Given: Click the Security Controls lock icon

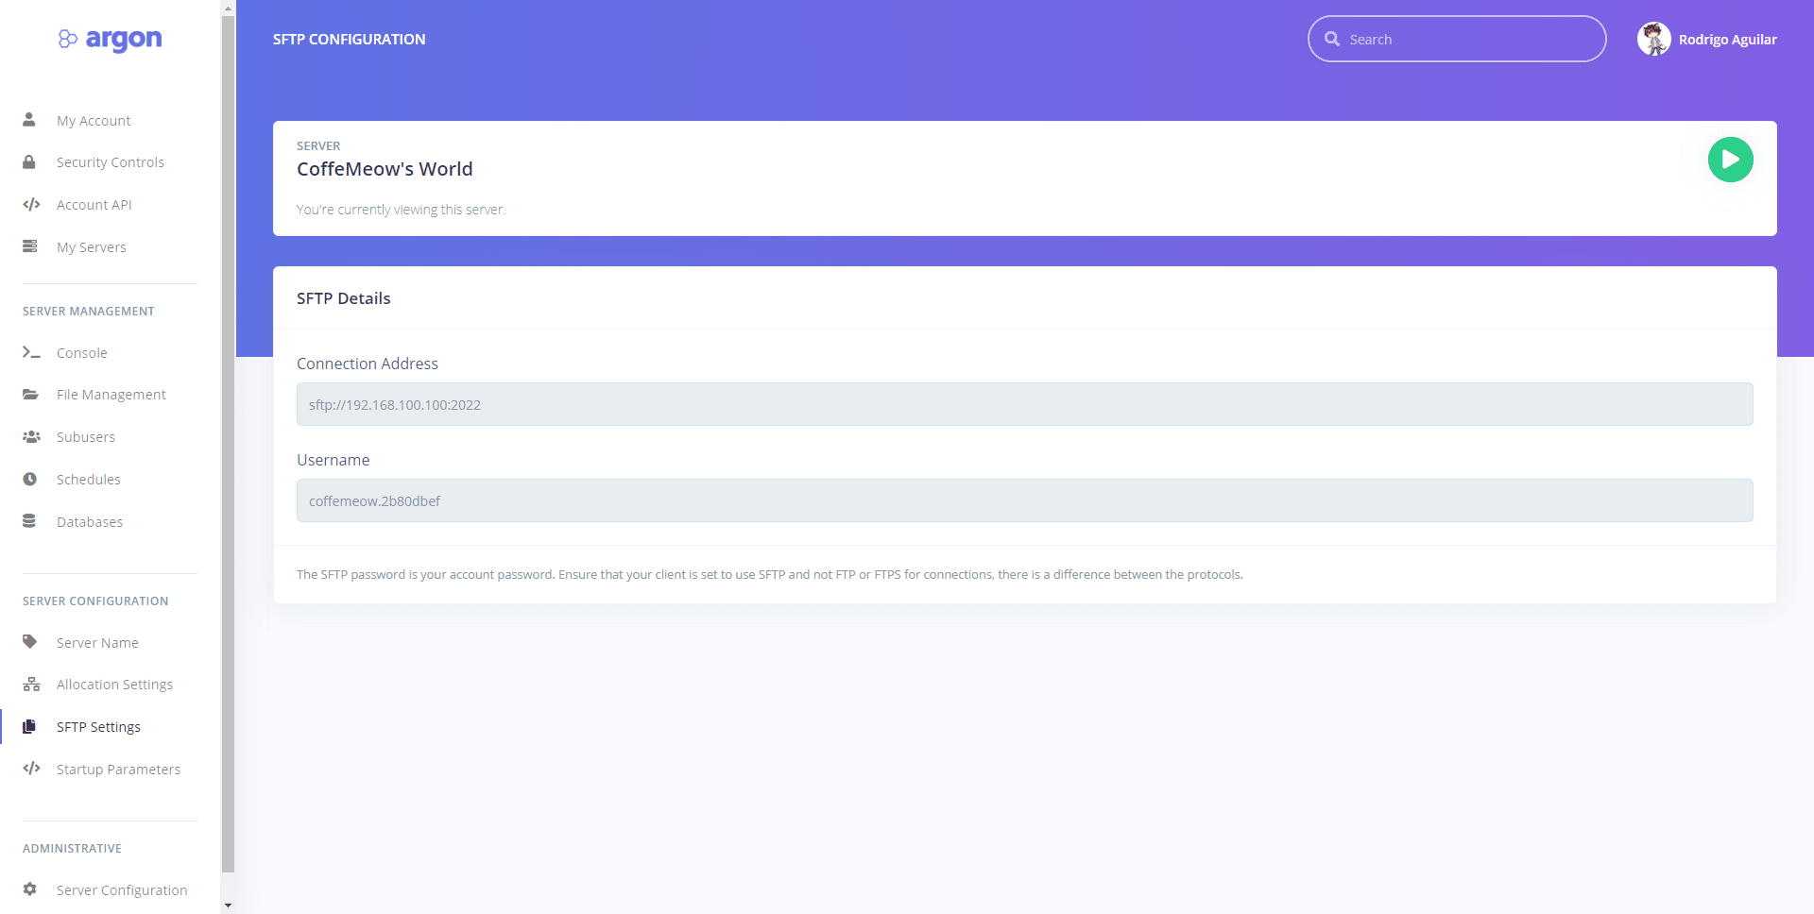Looking at the screenshot, I should click(x=29, y=162).
